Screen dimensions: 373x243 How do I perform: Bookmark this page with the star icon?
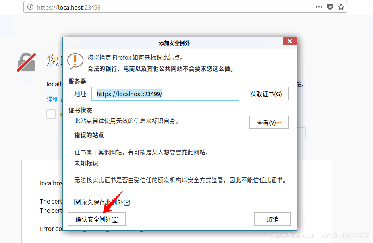coord(341,7)
